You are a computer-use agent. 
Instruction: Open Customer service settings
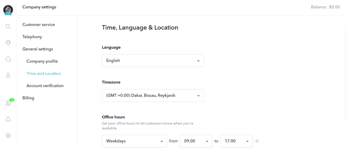[39, 25]
